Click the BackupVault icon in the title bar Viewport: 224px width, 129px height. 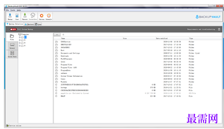pyautogui.click(x=6, y=6)
